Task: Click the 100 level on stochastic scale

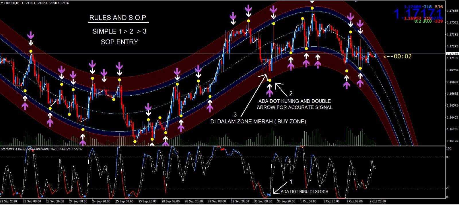Action: click(449, 149)
